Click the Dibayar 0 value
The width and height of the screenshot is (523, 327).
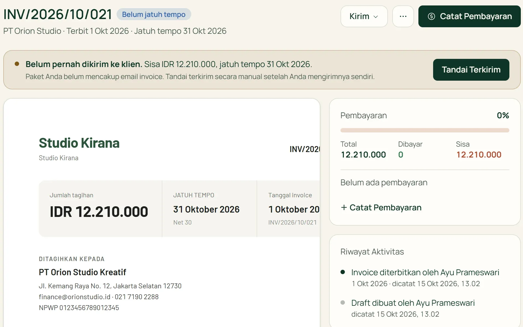pyautogui.click(x=400, y=155)
